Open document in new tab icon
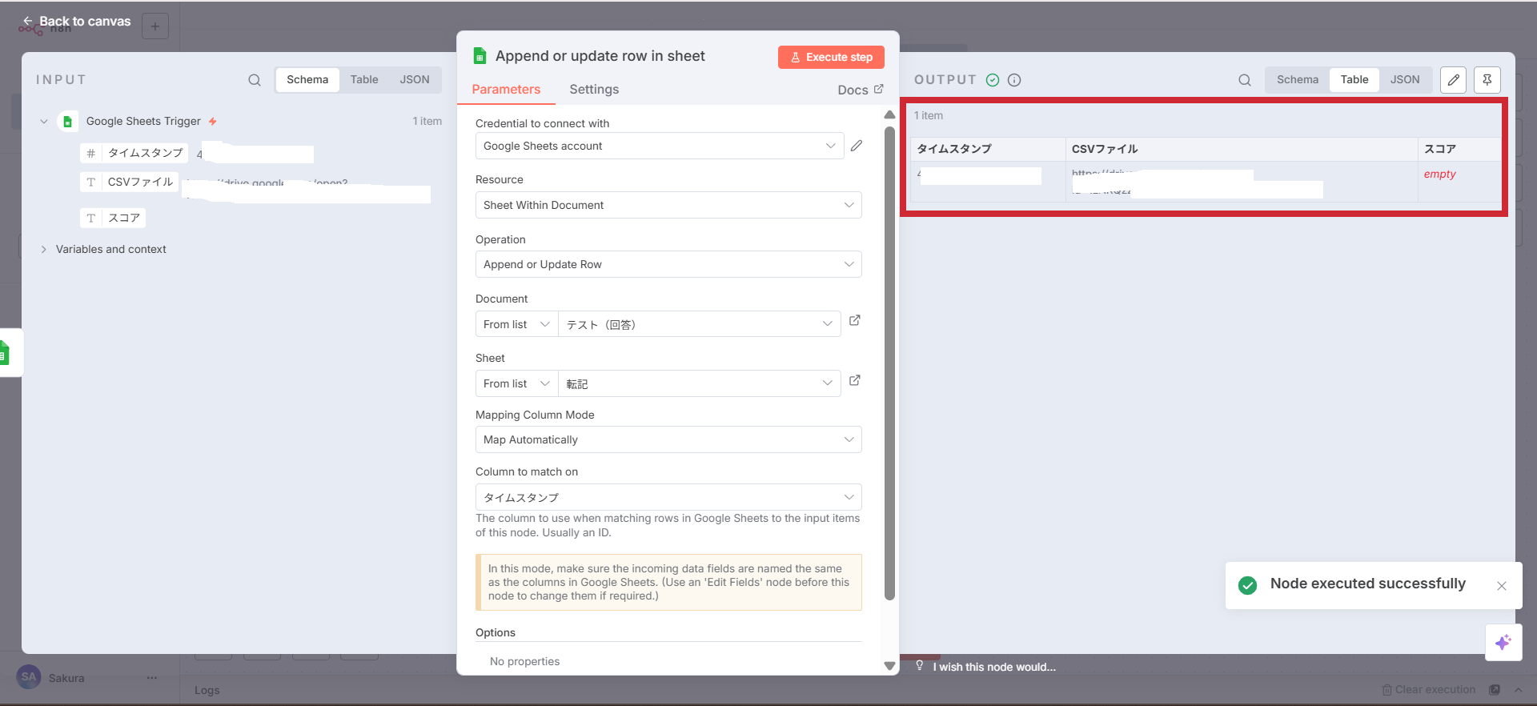The height and width of the screenshot is (706, 1537). pos(855,321)
